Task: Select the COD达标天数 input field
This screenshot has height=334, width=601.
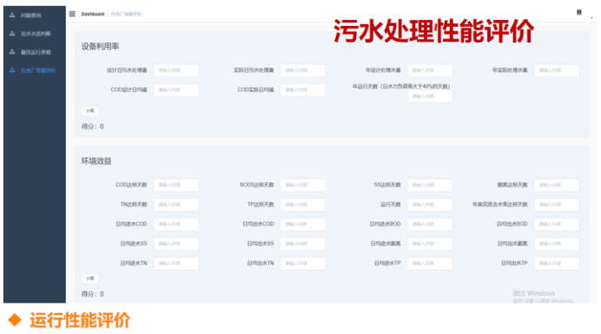Action: [x=176, y=185]
